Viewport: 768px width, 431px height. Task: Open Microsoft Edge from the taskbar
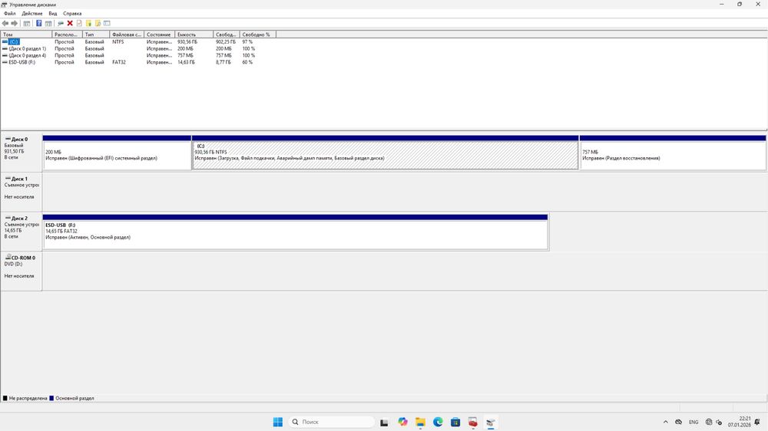pyautogui.click(x=438, y=422)
